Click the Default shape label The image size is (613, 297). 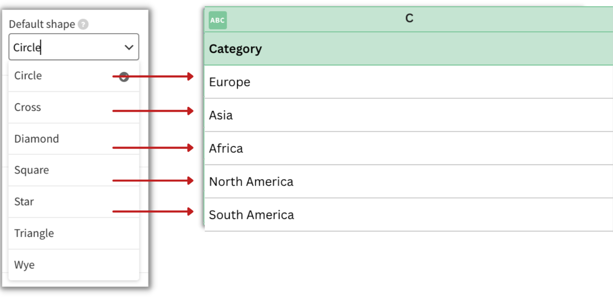42,24
